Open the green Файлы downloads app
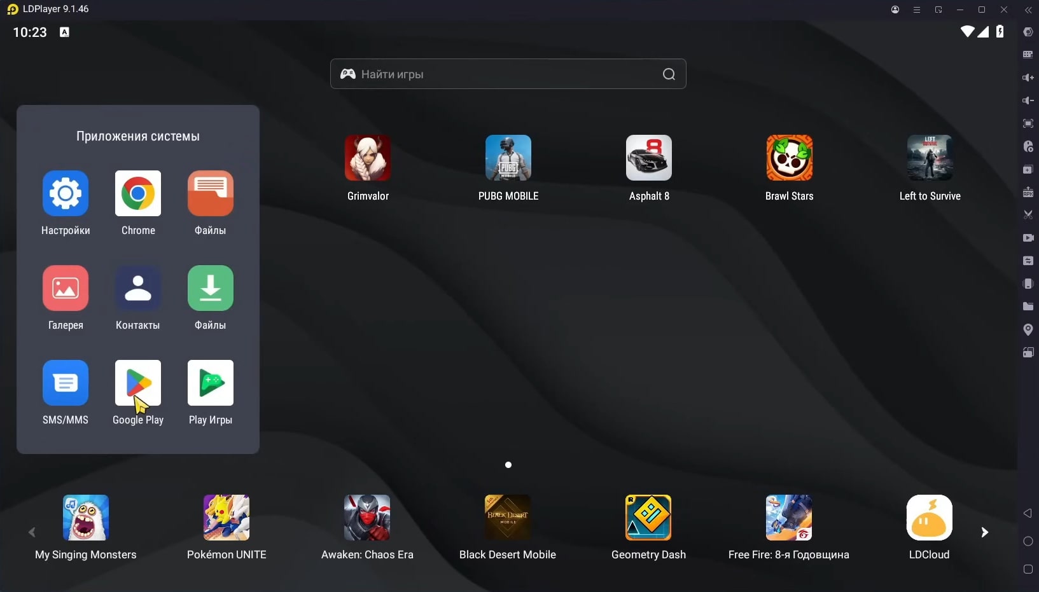1039x592 pixels. (x=211, y=289)
